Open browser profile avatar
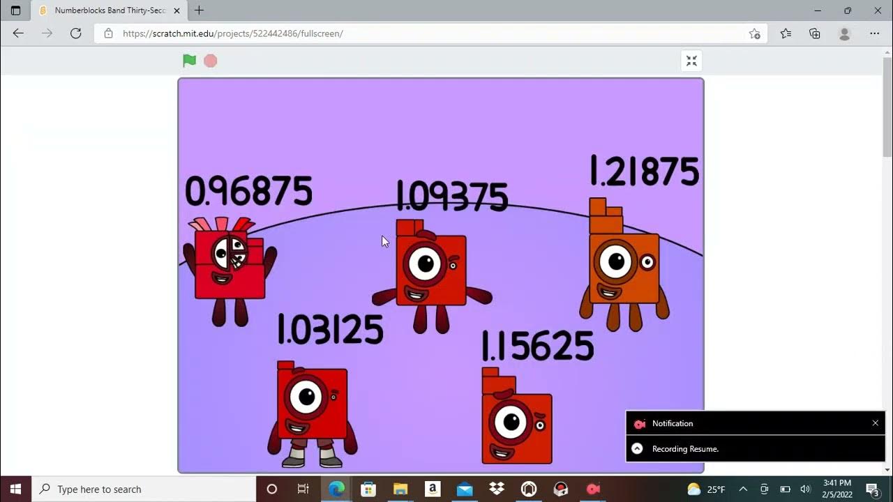Screen dimensions: 893x502 pos(845,33)
